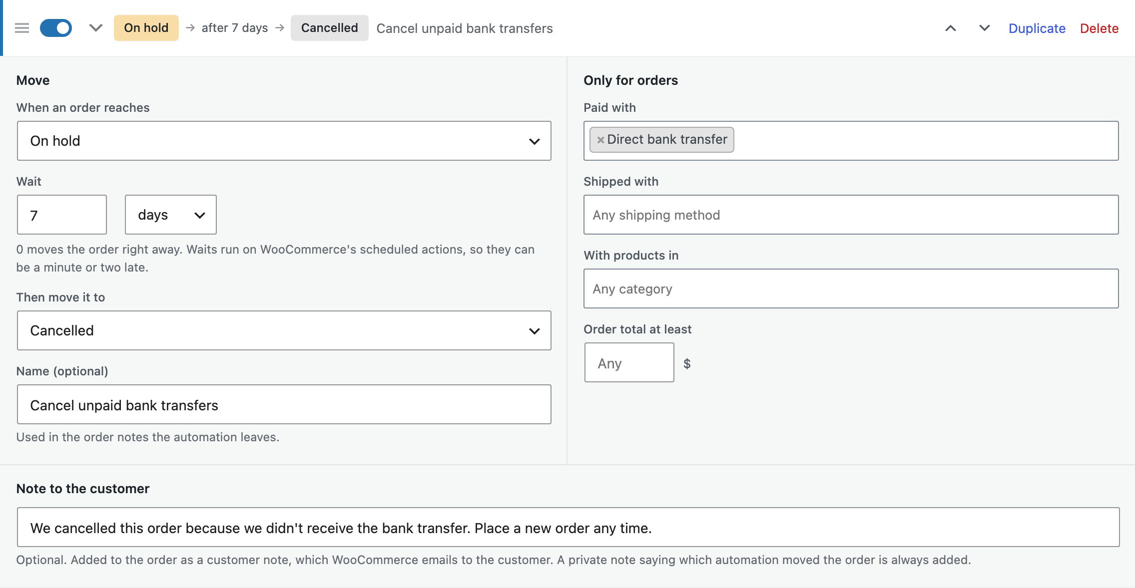Open the 'Any shipping method' field

coord(851,215)
